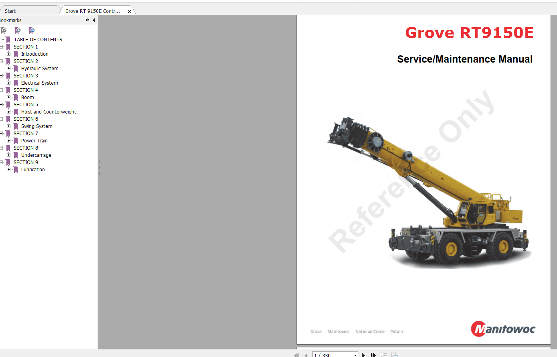Skip to the last page
Viewport: 557px width, 357px height.
pyautogui.click(x=373, y=355)
